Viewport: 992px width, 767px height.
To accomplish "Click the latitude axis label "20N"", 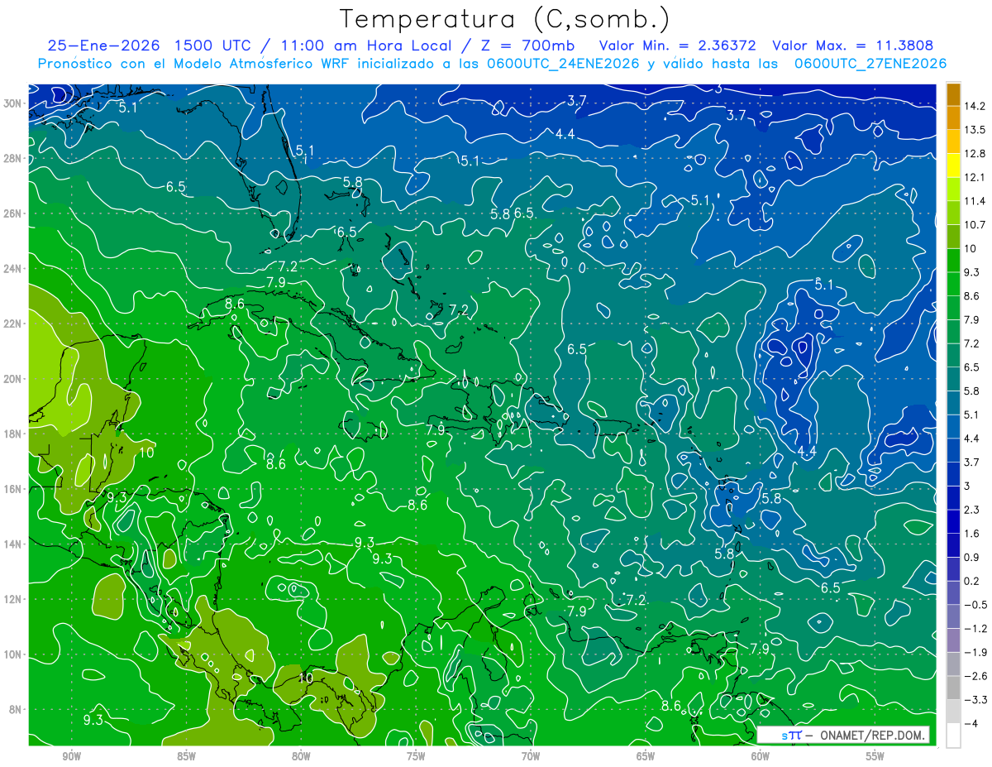I will pyautogui.click(x=14, y=379).
